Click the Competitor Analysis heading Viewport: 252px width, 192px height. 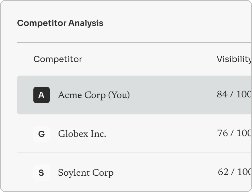pyautogui.click(x=60, y=23)
